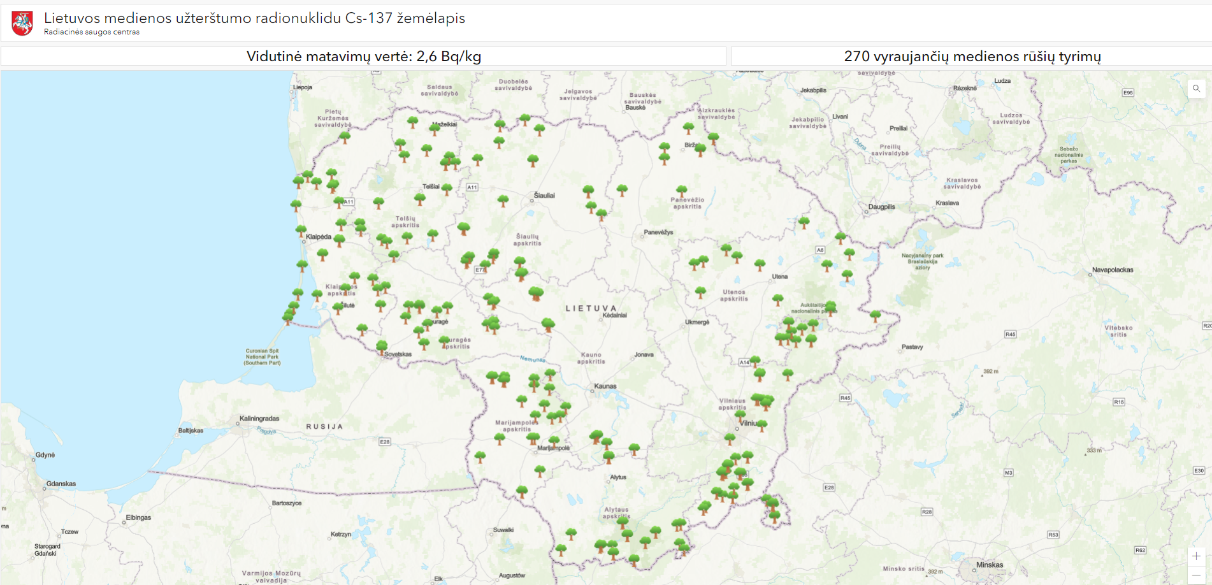This screenshot has width=1212, height=585.
Task: Click the map title heading text
Action: click(254, 18)
